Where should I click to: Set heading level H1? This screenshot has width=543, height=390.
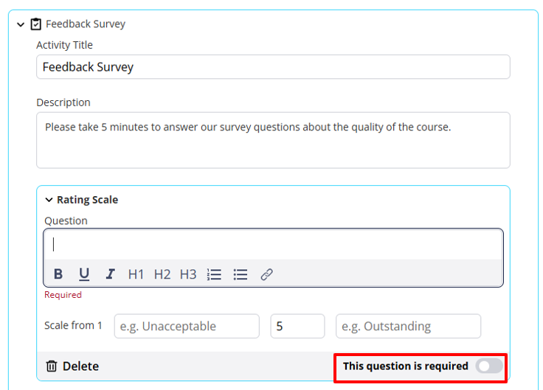[x=136, y=274]
